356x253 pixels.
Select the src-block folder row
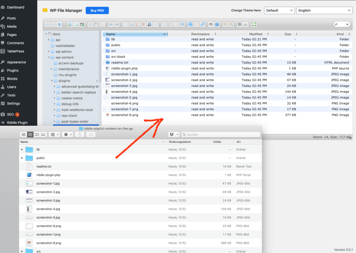pyautogui.click(x=227, y=57)
